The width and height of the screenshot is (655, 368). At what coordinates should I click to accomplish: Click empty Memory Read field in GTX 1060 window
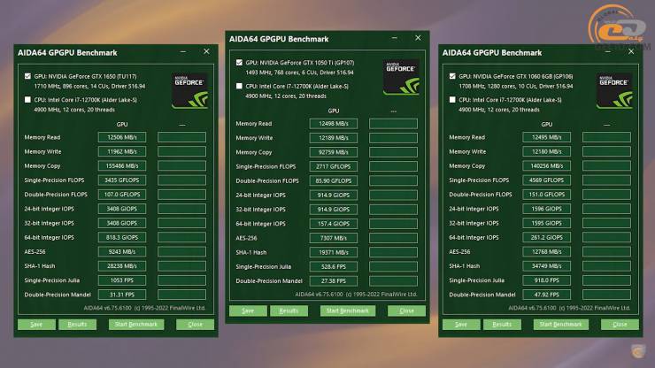click(x=606, y=137)
